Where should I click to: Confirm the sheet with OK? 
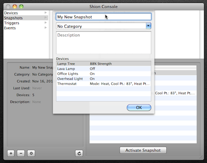(x=139, y=108)
